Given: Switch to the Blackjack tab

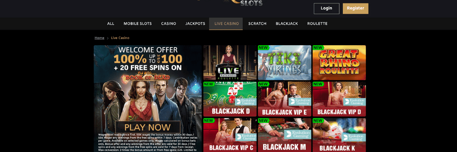Looking at the screenshot, I should point(287,24).
